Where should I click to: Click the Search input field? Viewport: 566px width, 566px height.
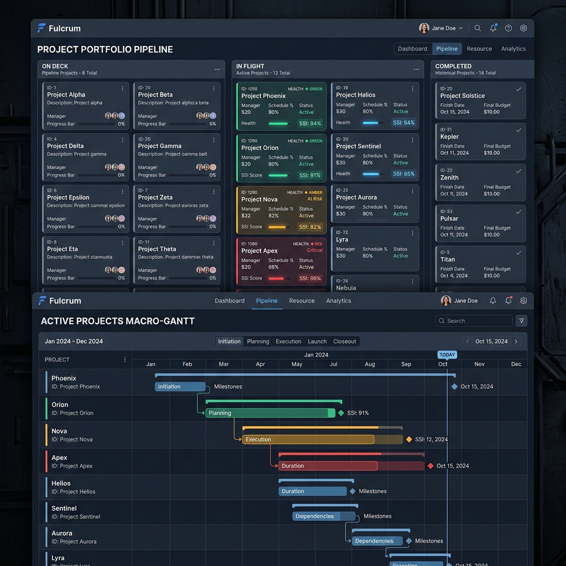(x=474, y=321)
